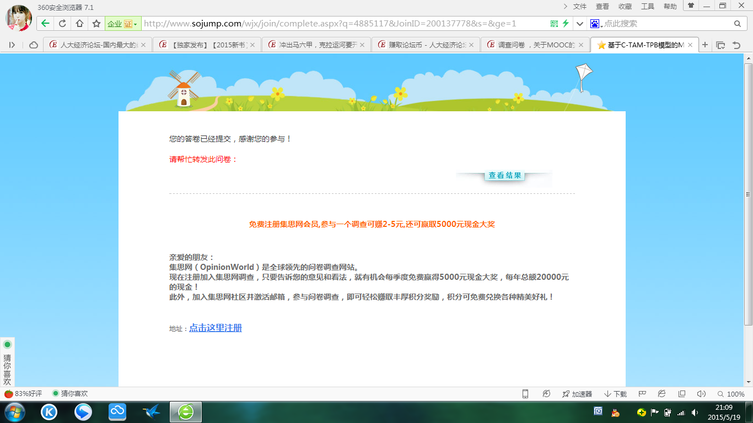The height and width of the screenshot is (423, 753).
Task: Click the flag-shaped icon in the browser status bar
Action: [642, 394]
